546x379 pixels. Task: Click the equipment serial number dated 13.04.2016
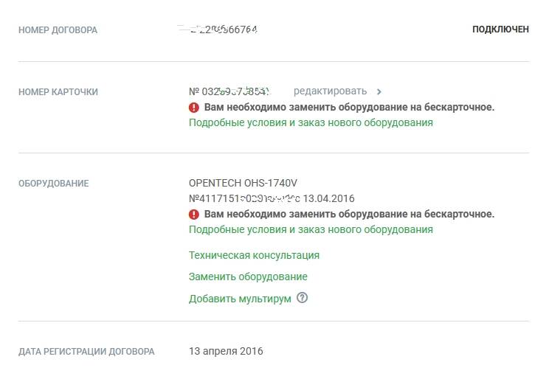pos(272,198)
